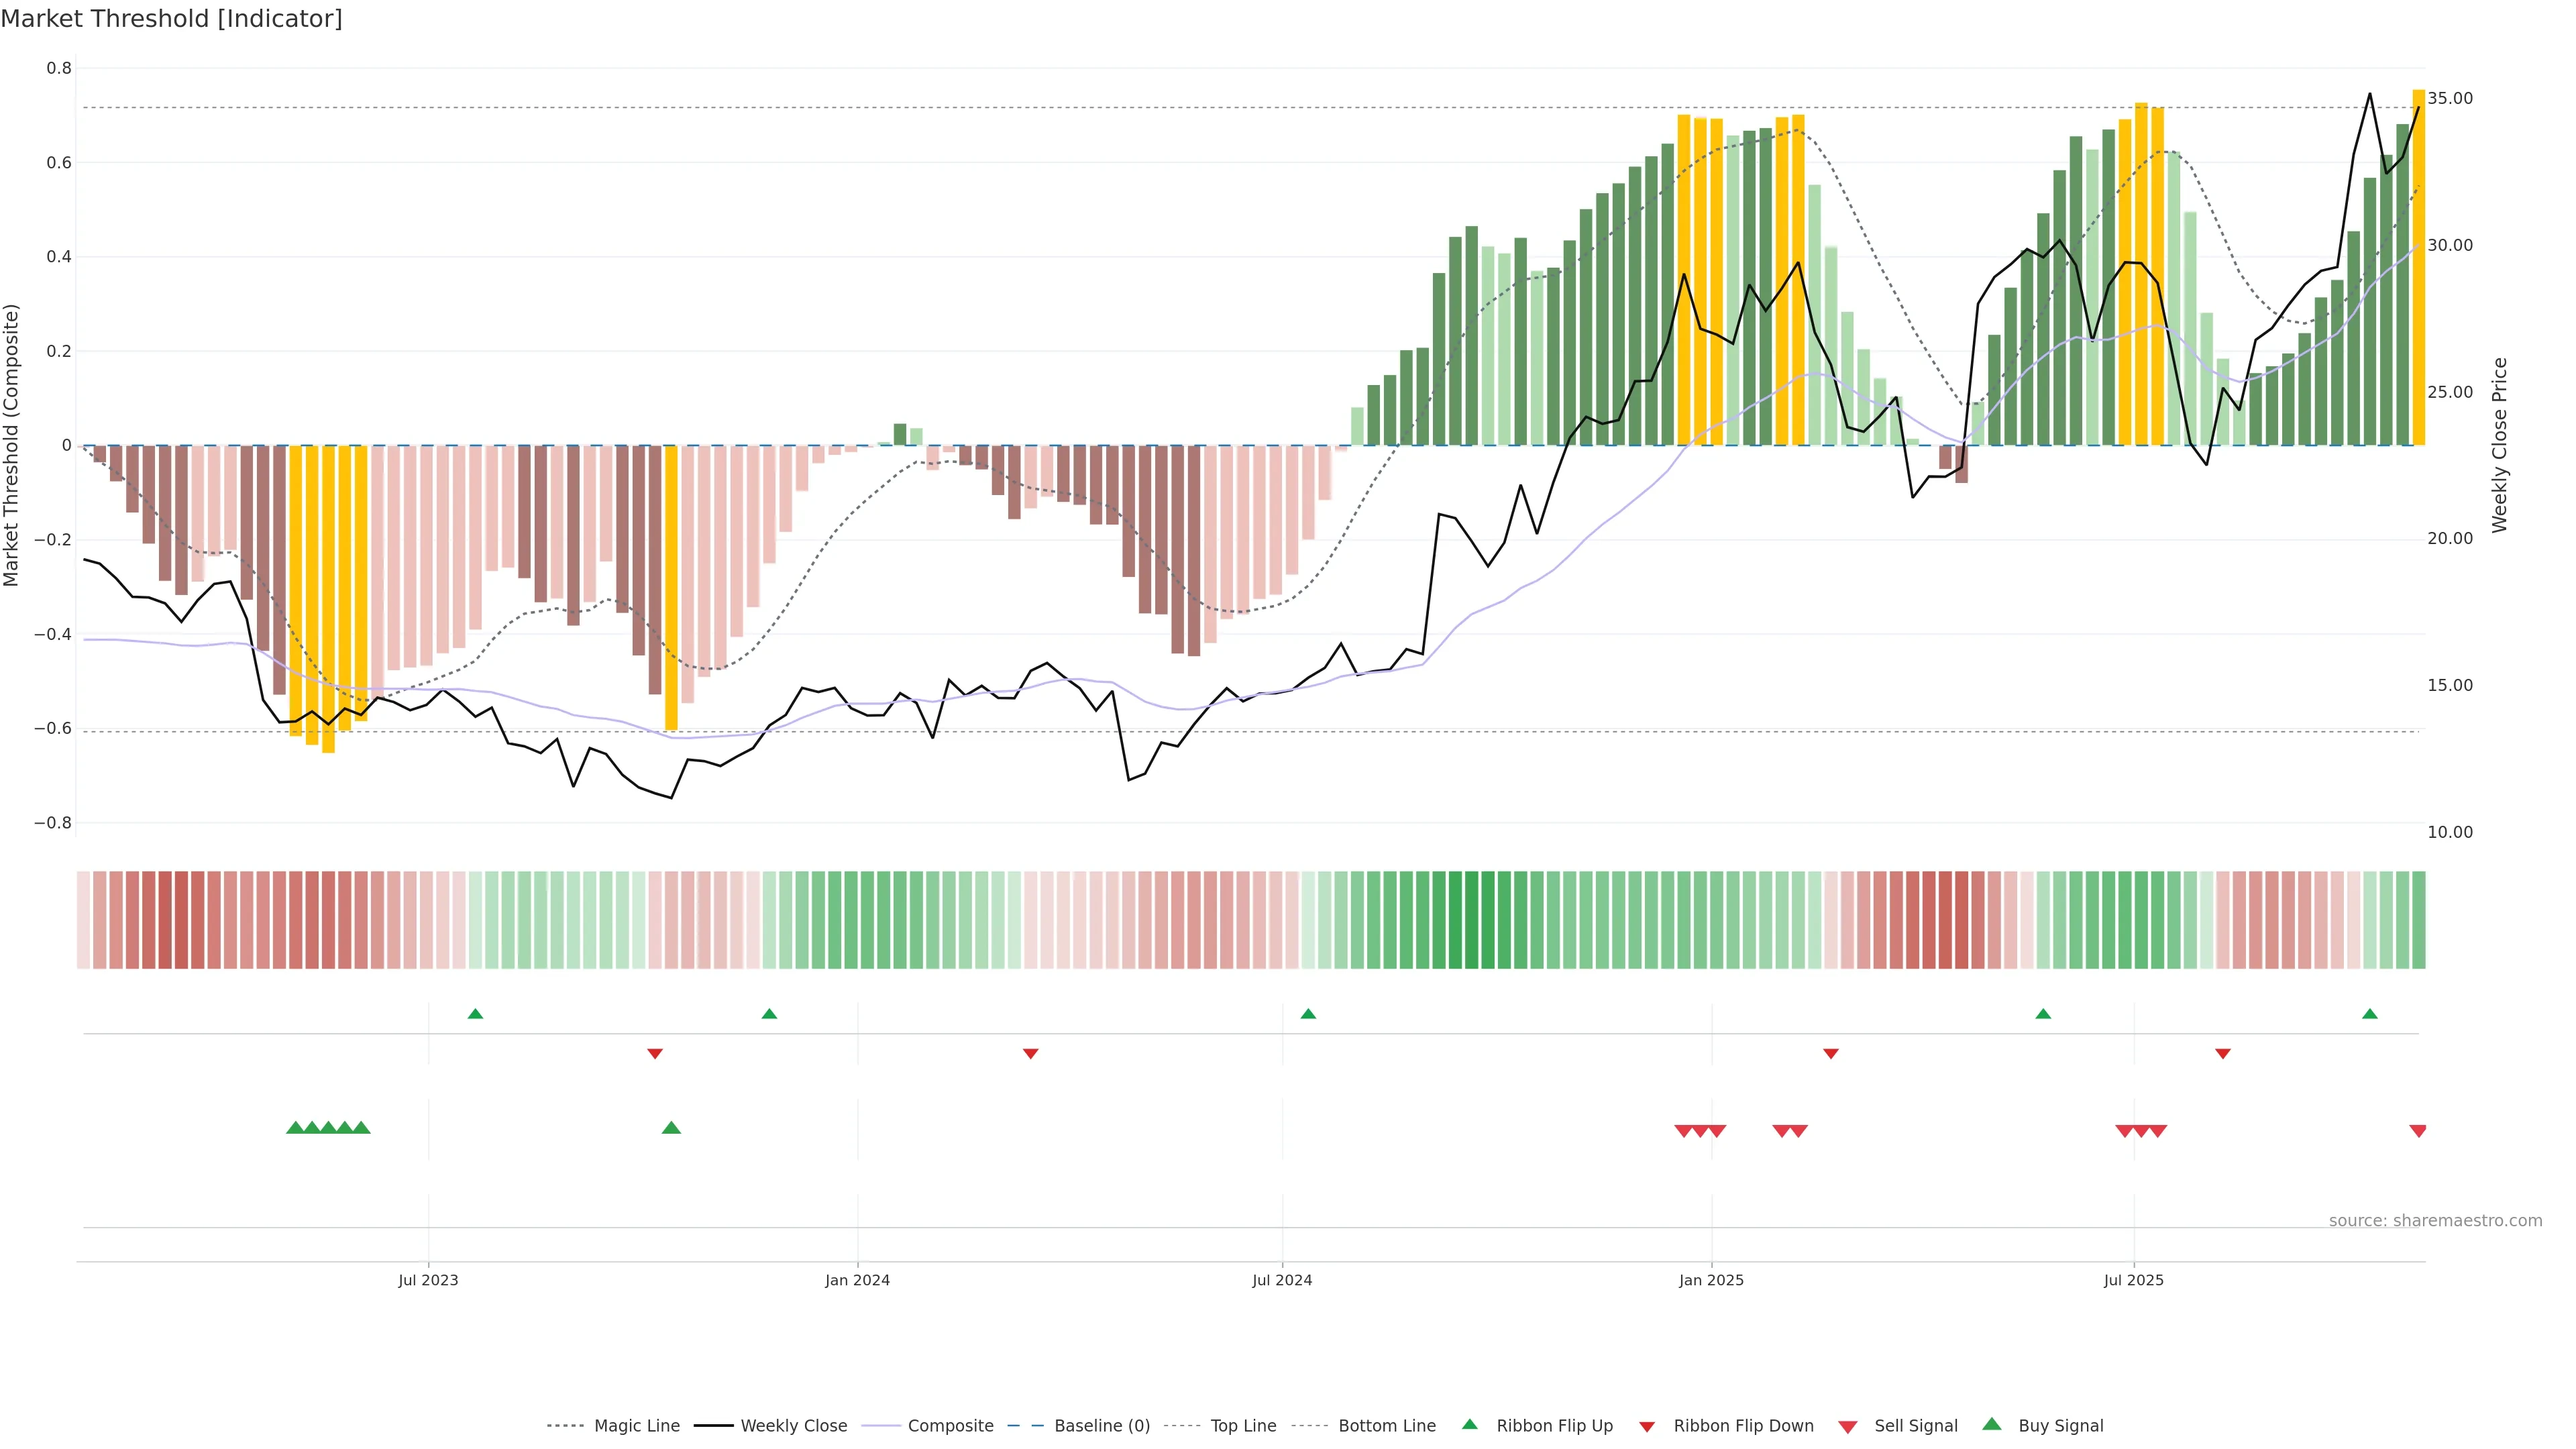The width and height of the screenshot is (2576, 1449).
Task: Click the Top Line legend entry
Action: [1243, 1426]
